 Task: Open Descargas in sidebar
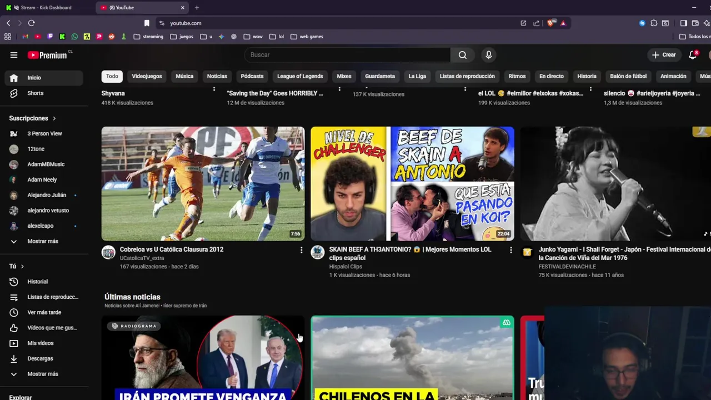tap(44, 358)
